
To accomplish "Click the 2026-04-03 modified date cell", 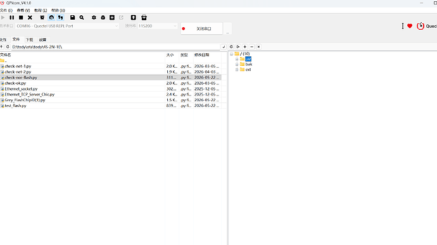I will point(207,72).
